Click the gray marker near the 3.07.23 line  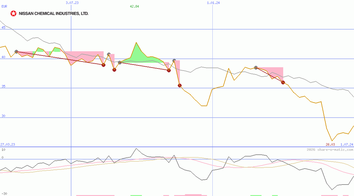[109, 54]
